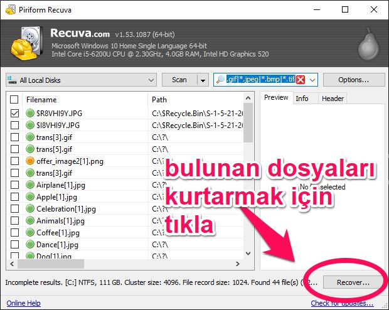
Task: Switch to the Preview tab
Action: click(x=276, y=97)
